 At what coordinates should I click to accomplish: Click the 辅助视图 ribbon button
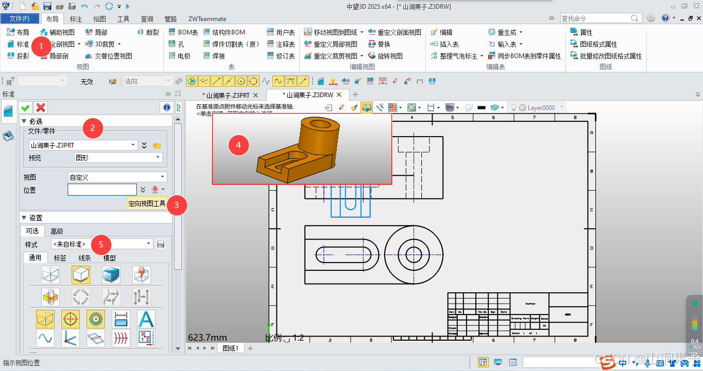click(x=57, y=32)
